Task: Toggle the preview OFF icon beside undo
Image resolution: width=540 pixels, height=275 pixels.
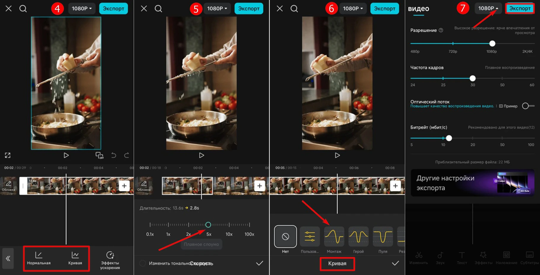Action: pyautogui.click(x=99, y=155)
